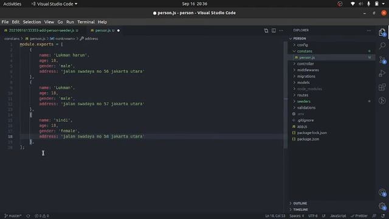Viewport: 389px width, 219px height.
Task: Change the JavaScript language mode
Action: [338, 216]
